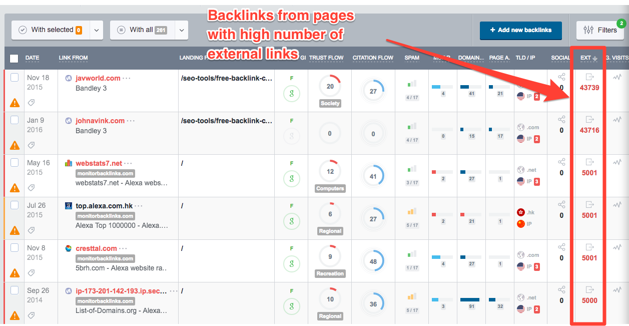629x326 pixels.
Task: Click the external links count 43739
Action: [x=589, y=88]
